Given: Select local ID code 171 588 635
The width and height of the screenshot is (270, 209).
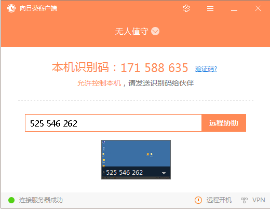Looking at the screenshot, I should 154,67.
